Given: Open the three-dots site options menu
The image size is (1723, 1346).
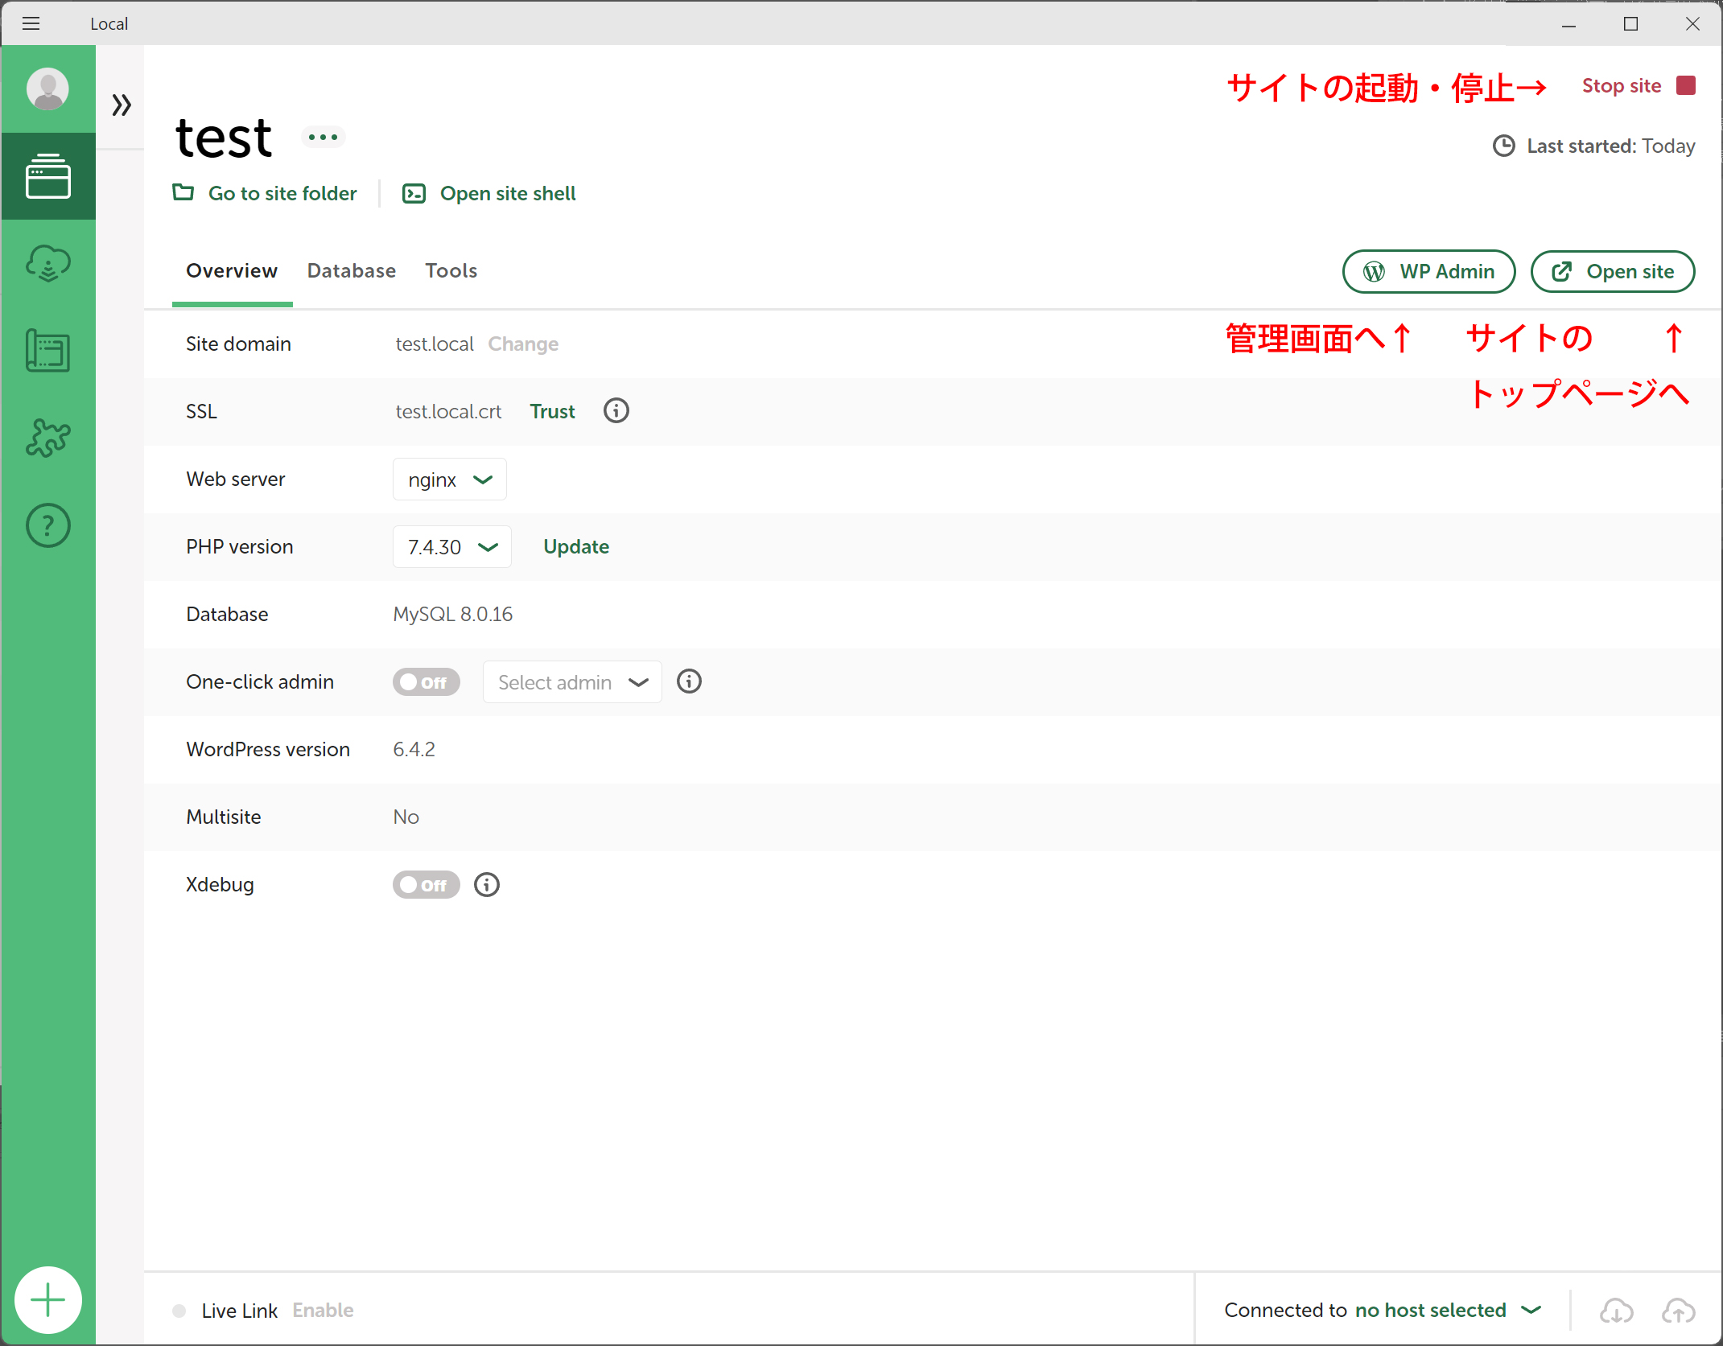Looking at the screenshot, I should click(x=324, y=138).
